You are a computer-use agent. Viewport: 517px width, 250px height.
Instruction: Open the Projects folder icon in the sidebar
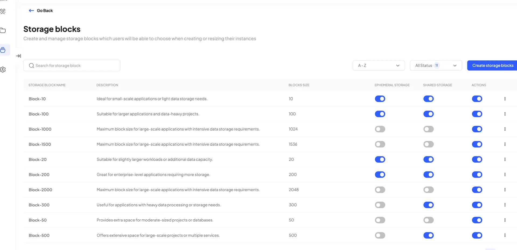click(3, 30)
